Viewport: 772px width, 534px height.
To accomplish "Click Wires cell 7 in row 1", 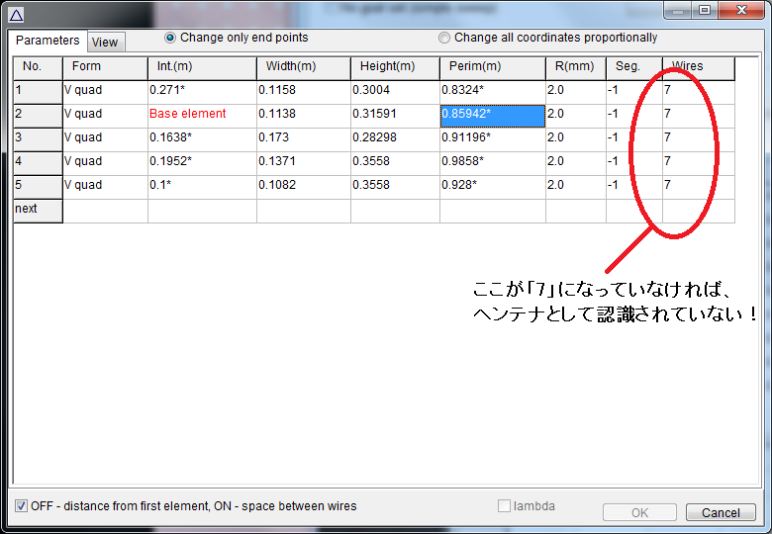I will (699, 92).
